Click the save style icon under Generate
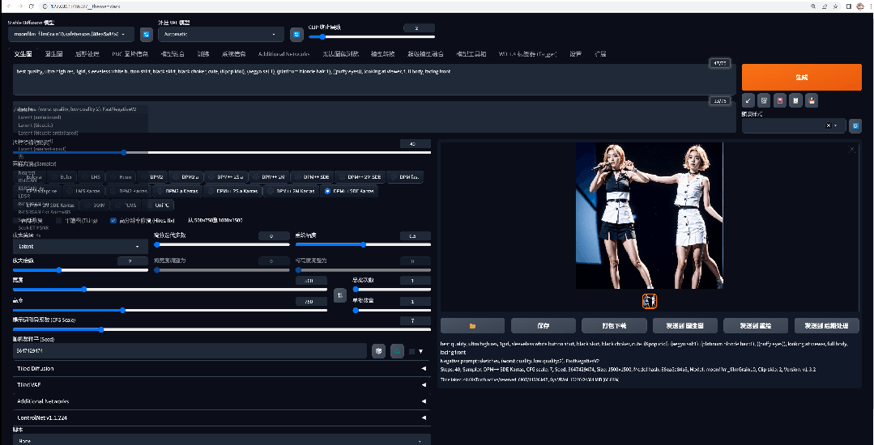The height and width of the screenshot is (445, 874). [812, 100]
